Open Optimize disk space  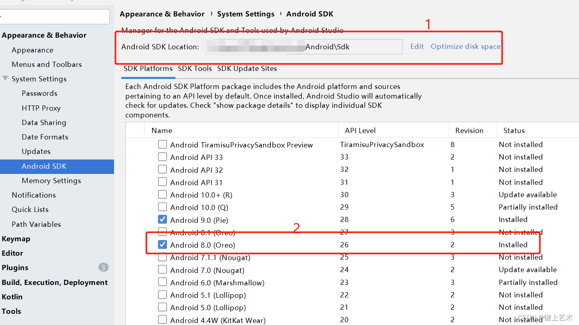[465, 46]
